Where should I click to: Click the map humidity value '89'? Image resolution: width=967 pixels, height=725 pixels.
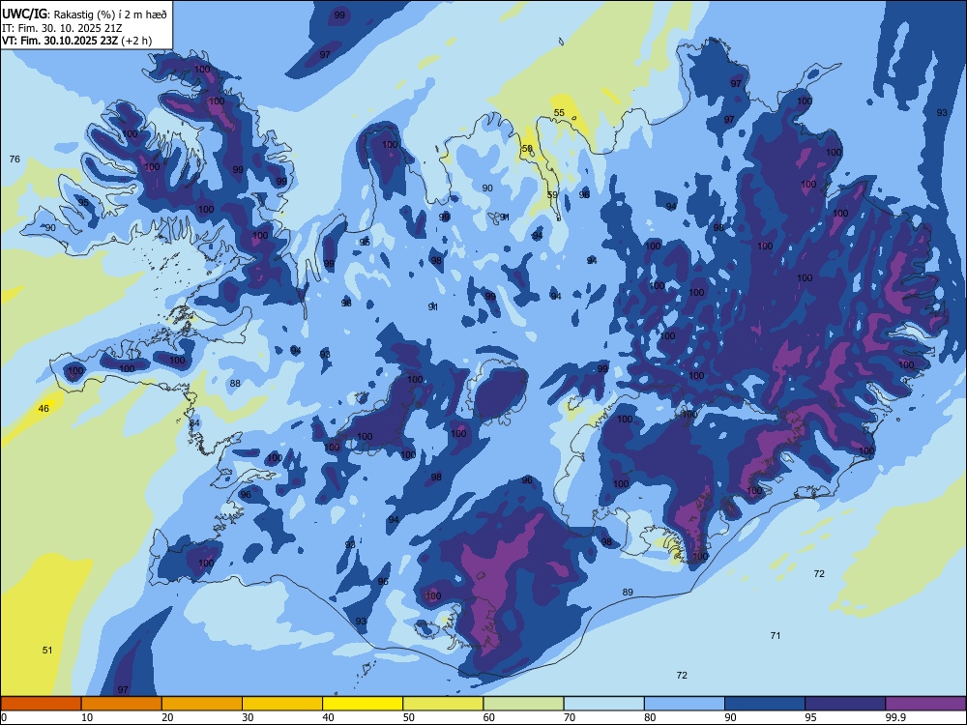click(628, 592)
